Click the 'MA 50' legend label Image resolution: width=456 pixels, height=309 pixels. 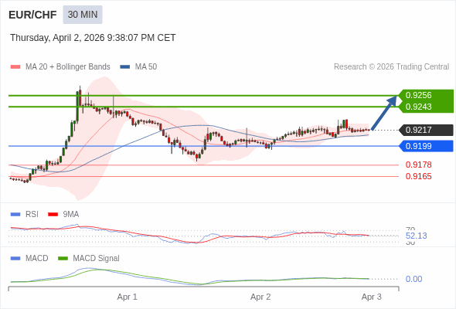(146, 67)
